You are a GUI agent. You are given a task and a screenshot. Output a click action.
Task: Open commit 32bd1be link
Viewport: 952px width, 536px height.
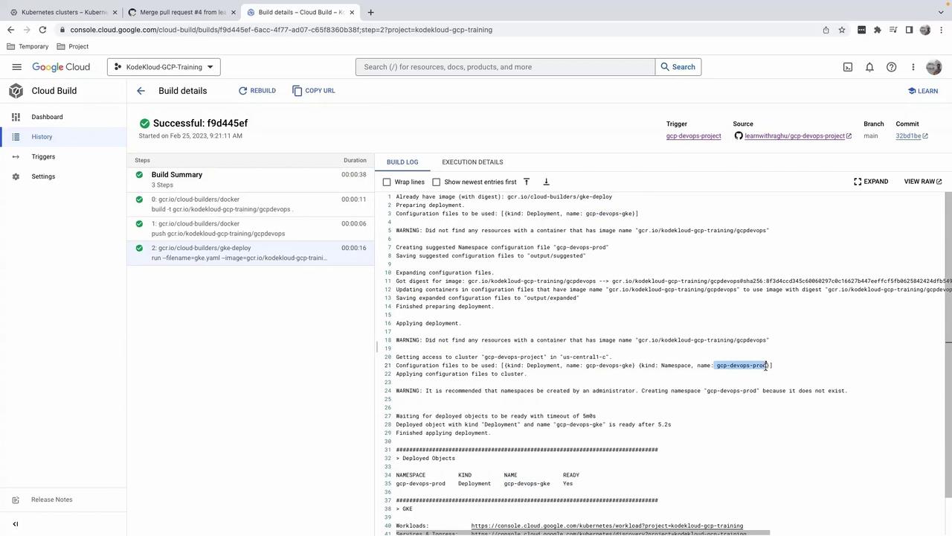point(912,136)
